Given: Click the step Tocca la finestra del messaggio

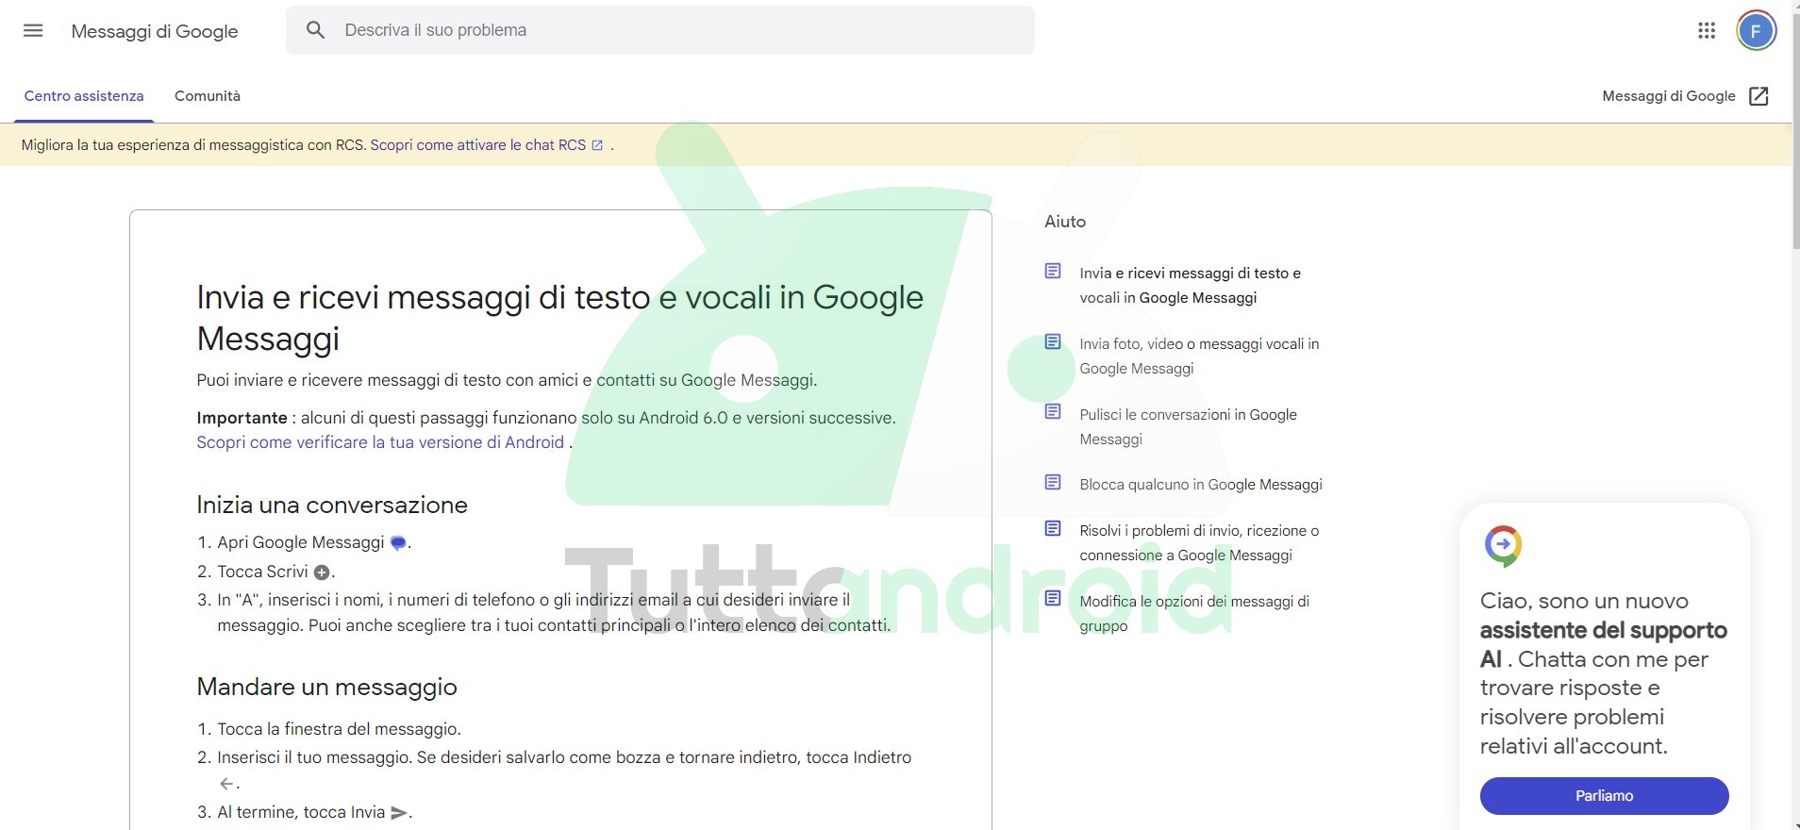Looking at the screenshot, I should click(x=340, y=729).
